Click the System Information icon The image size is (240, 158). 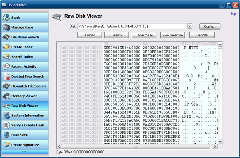(x=6, y=116)
